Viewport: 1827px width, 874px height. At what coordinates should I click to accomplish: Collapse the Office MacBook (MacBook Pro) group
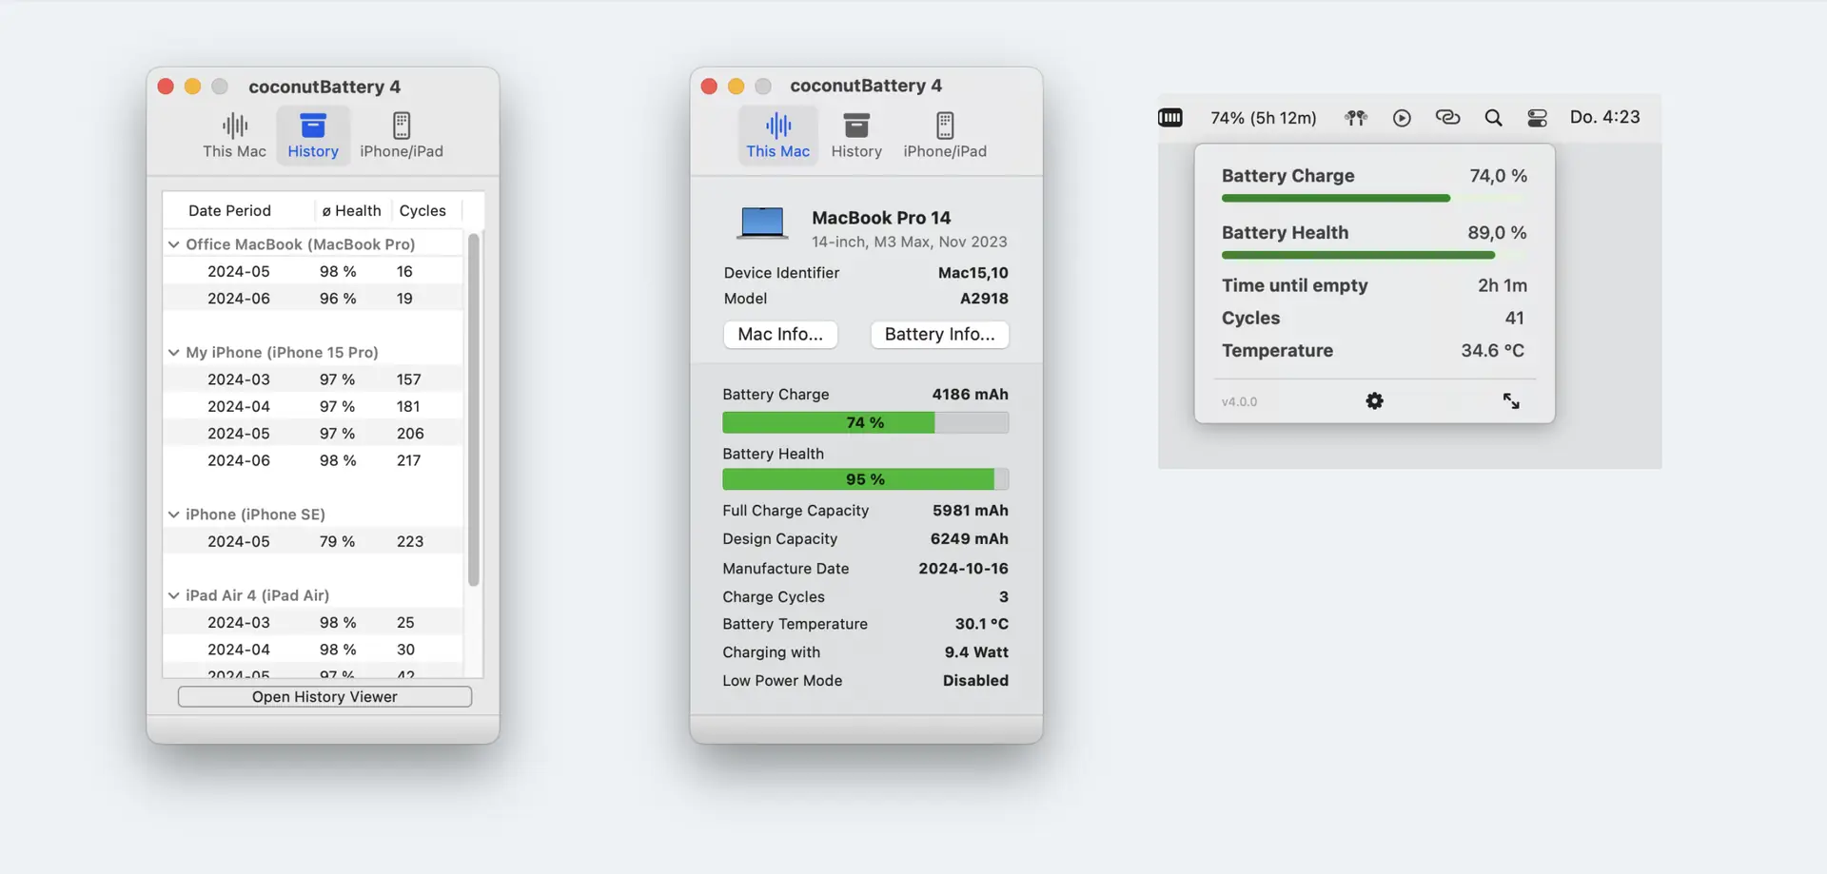tap(174, 244)
